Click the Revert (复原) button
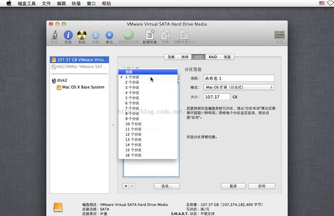334x216 pixels. 233,186
